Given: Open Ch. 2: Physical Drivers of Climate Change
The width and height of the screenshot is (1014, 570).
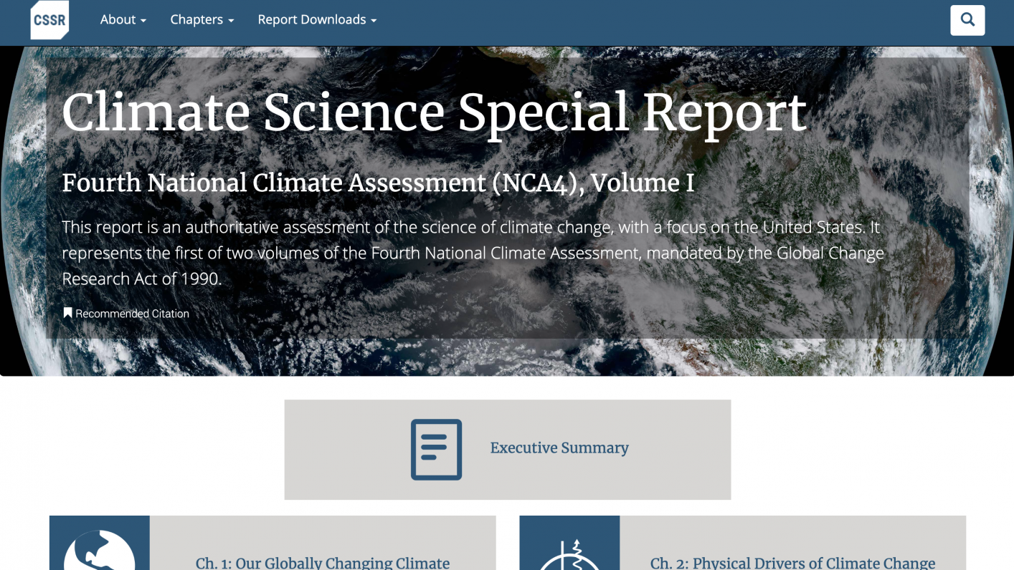Looking at the screenshot, I should click(x=792, y=563).
